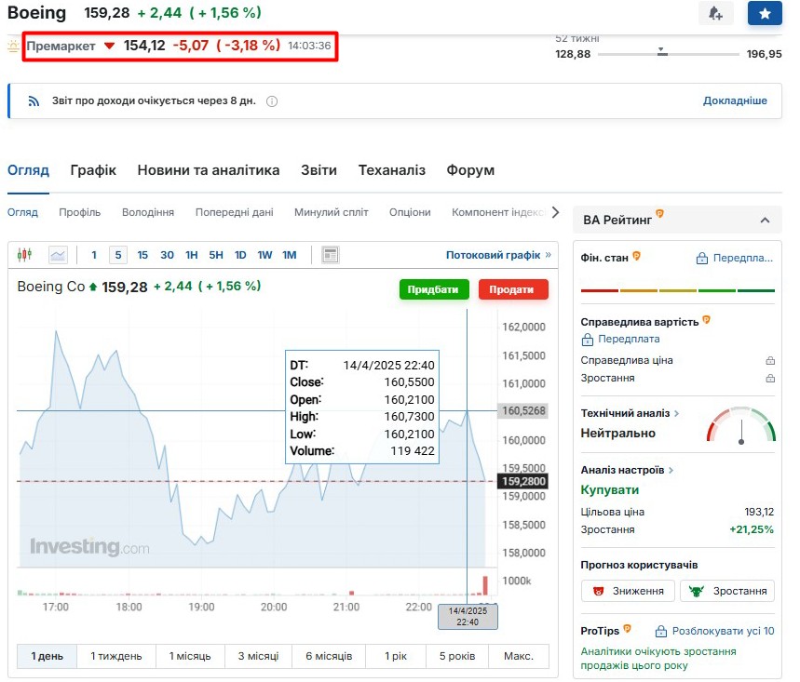Select the area chart type icon
This screenshot has height=682, width=800.
(x=58, y=255)
